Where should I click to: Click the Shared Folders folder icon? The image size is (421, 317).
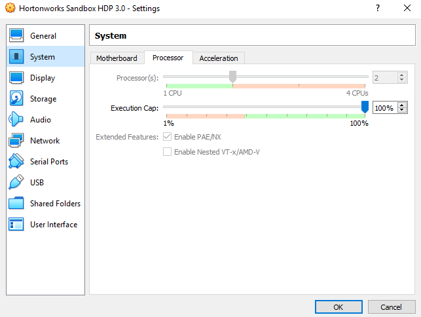[x=16, y=203]
